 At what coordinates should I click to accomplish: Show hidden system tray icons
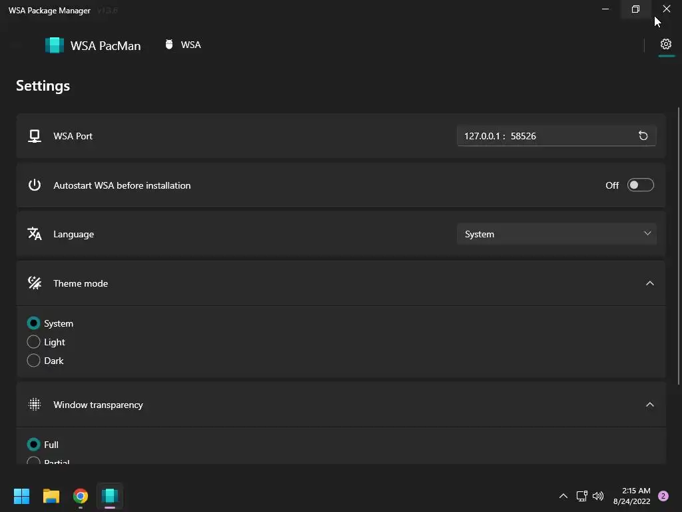(563, 496)
